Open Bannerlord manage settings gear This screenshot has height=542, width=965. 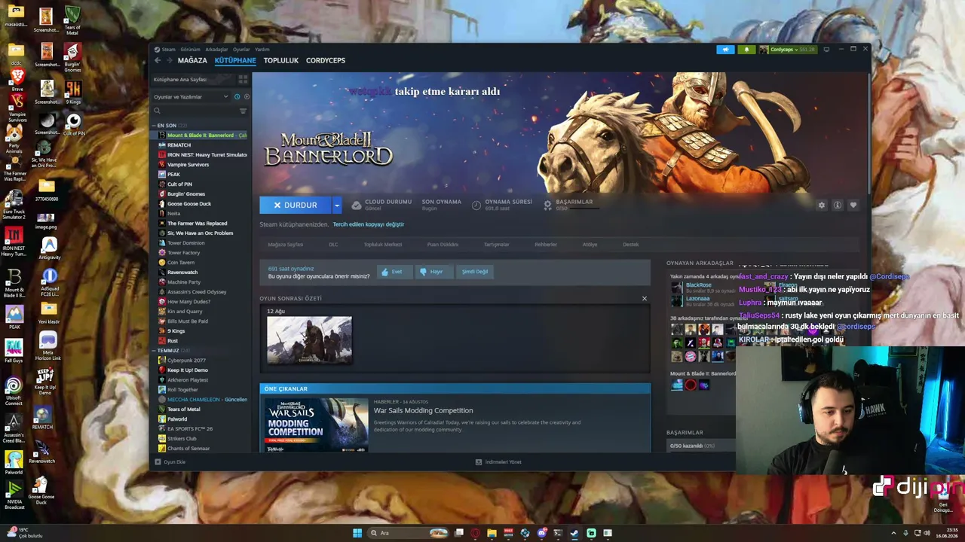coord(822,206)
